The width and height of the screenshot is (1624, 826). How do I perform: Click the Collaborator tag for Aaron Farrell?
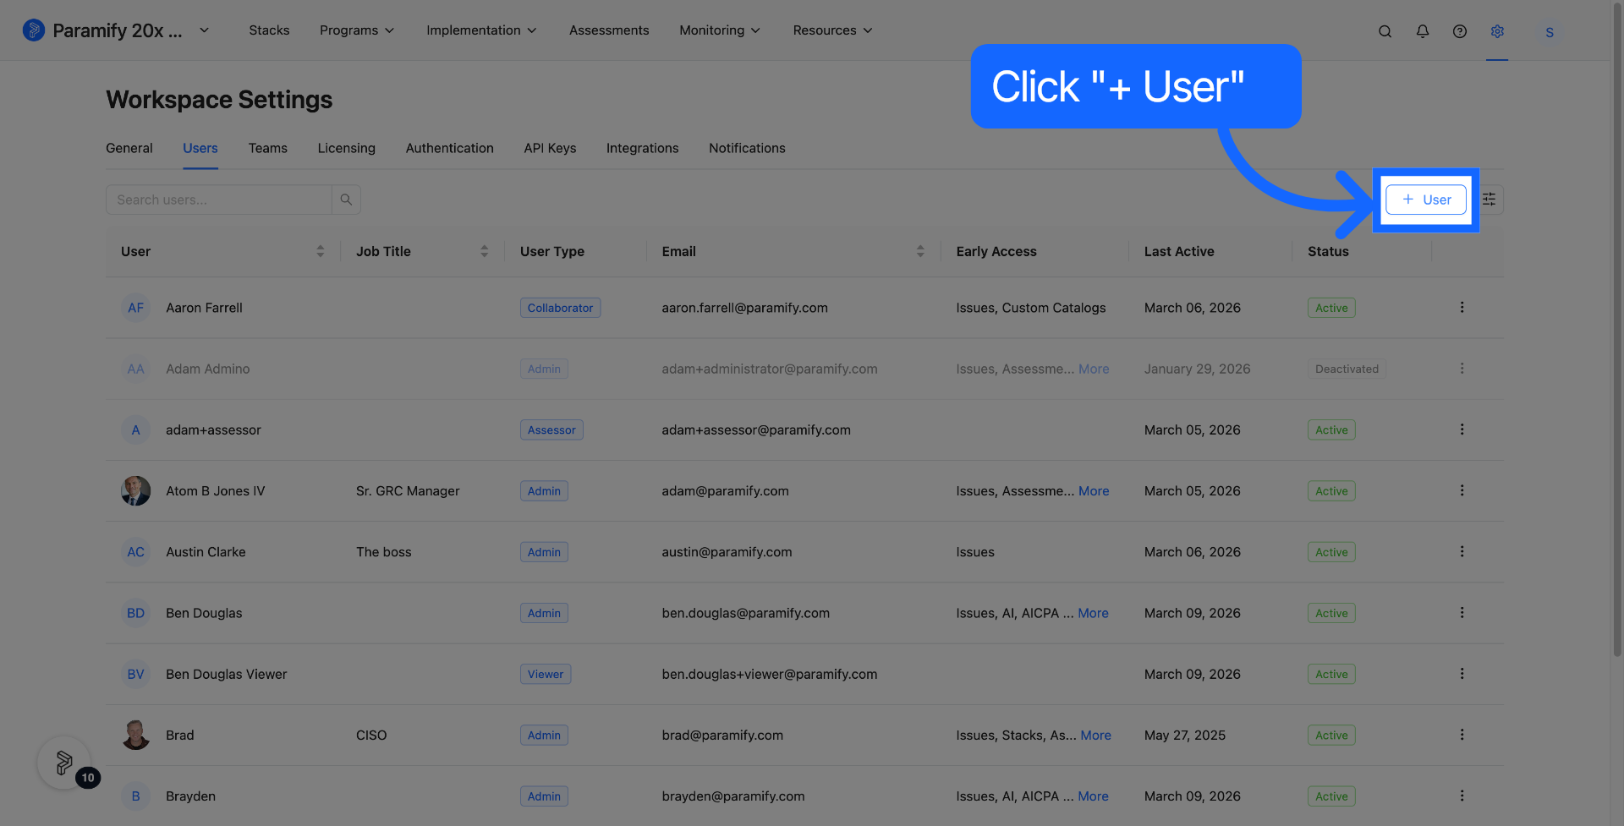[x=560, y=308]
